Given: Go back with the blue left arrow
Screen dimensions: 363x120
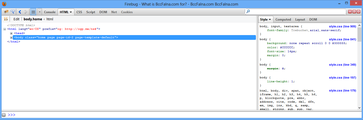Looking at the screenshot, I should click(x=20, y=12).
